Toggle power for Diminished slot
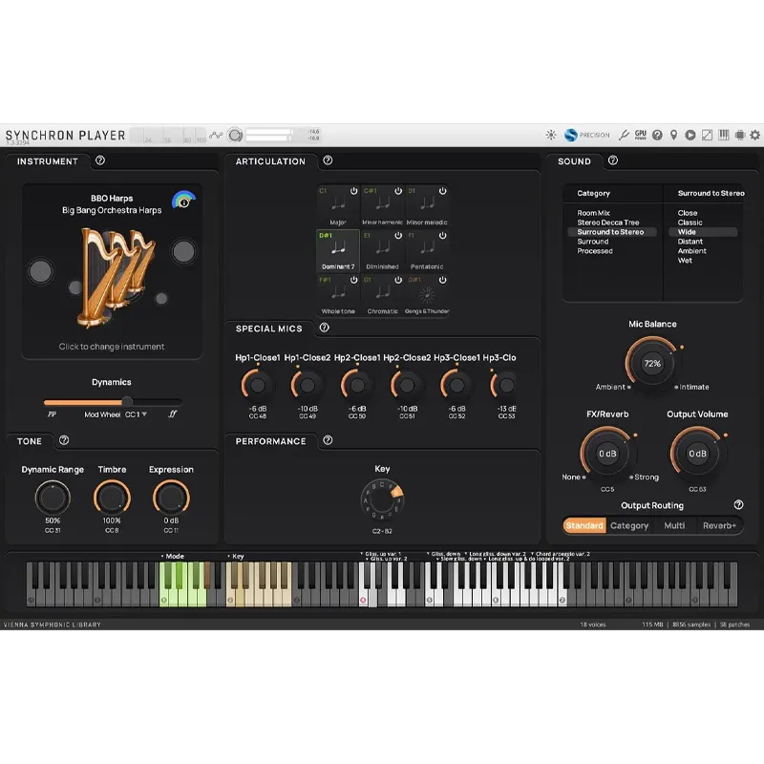764x764 pixels. [398, 235]
